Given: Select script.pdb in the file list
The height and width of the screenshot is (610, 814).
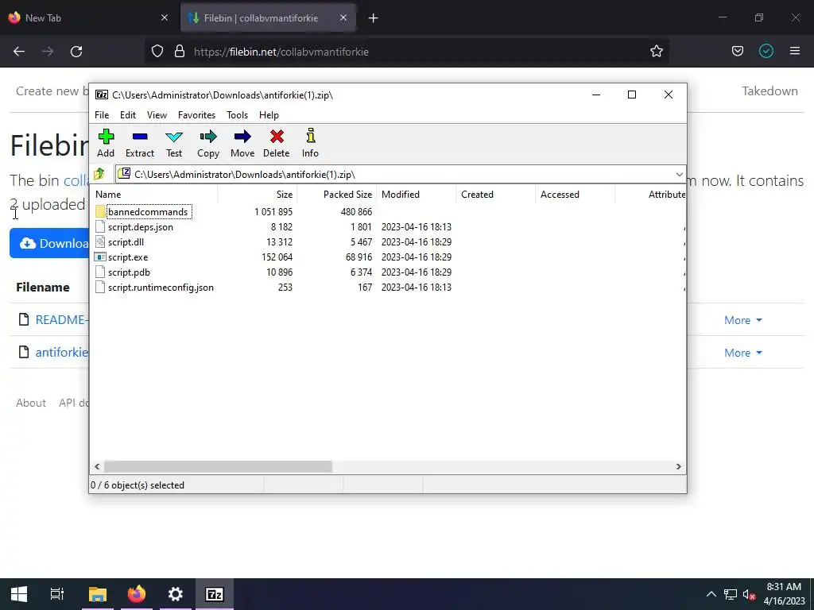Looking at the screenshot, I should [130, 272].
